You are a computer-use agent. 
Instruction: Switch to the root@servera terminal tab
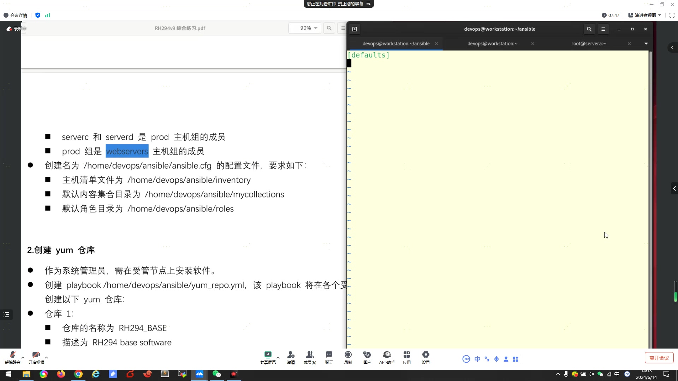588,43
